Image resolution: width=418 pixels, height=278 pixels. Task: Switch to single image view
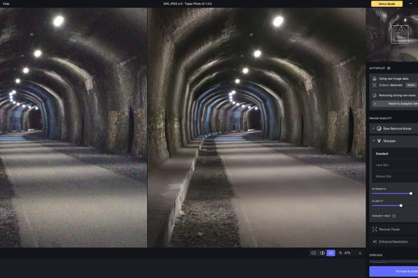(313, 253)
